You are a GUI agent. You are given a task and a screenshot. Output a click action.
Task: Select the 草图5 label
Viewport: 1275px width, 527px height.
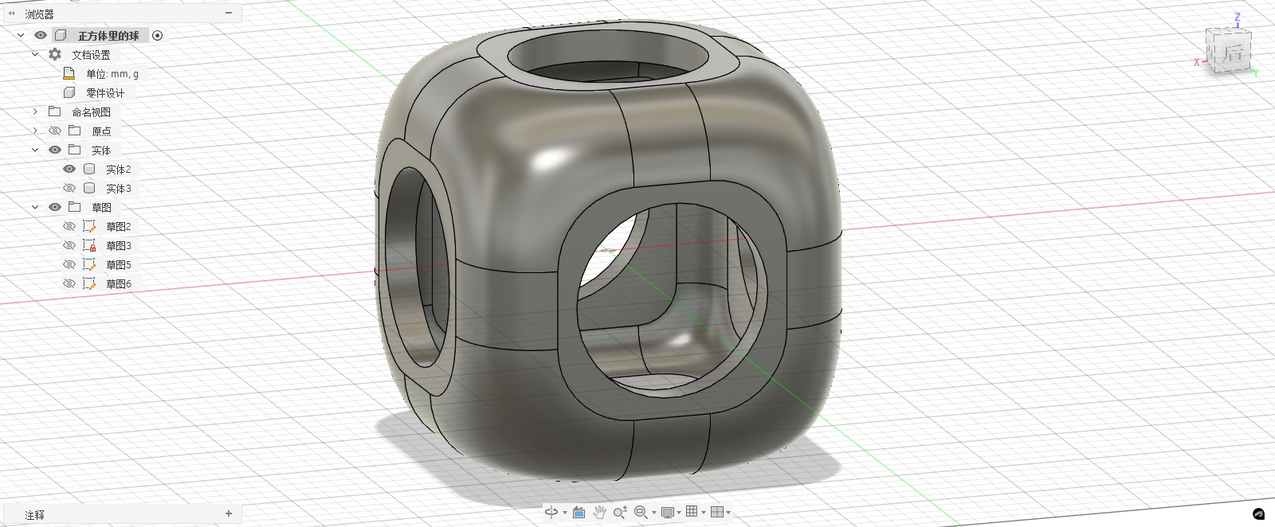click(119, 264)
